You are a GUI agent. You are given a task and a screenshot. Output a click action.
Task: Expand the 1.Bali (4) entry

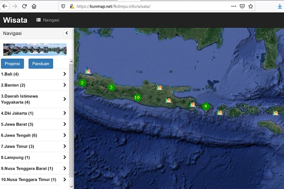(x=34, y=74)
